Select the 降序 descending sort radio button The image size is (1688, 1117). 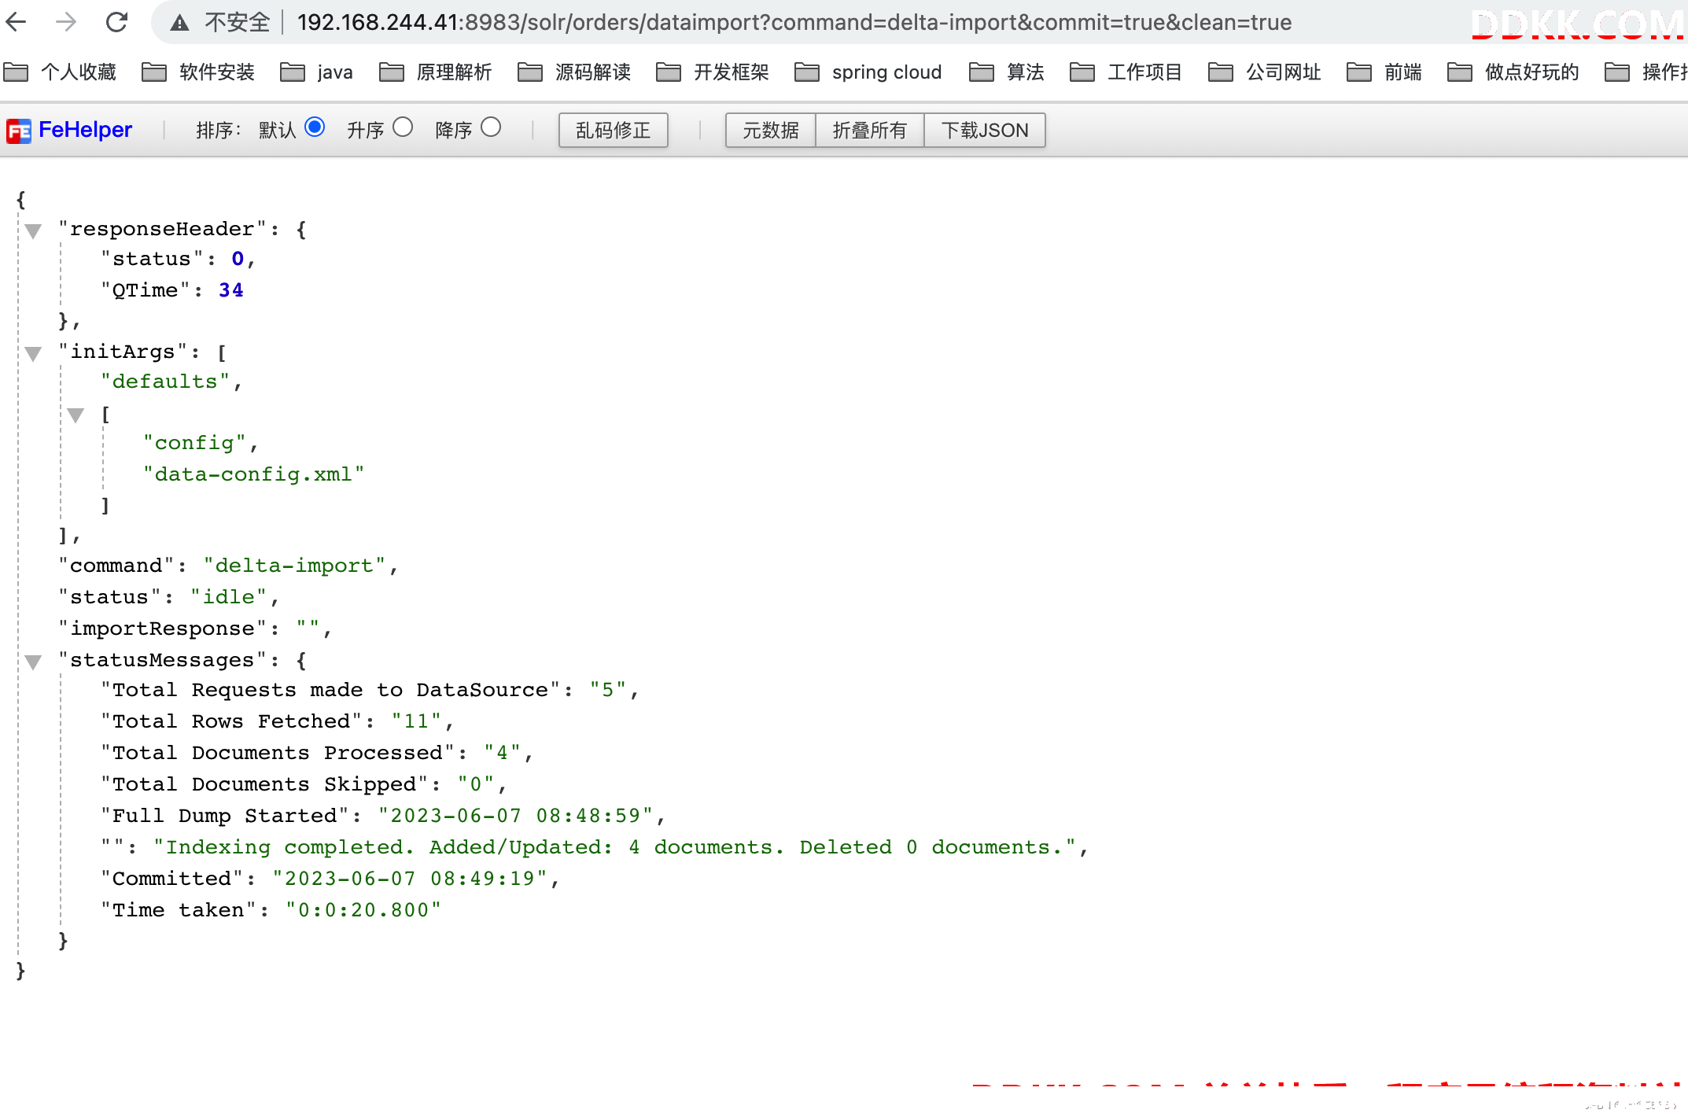pyautogui.click(x=491, y=127)
